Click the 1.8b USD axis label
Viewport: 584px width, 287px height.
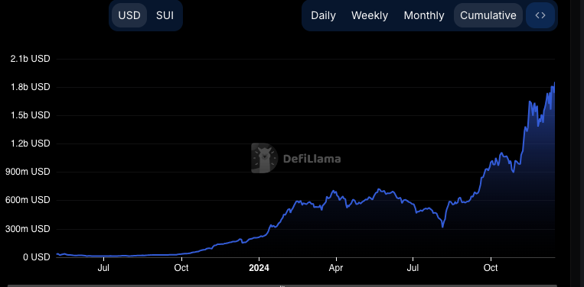[30, 87]
